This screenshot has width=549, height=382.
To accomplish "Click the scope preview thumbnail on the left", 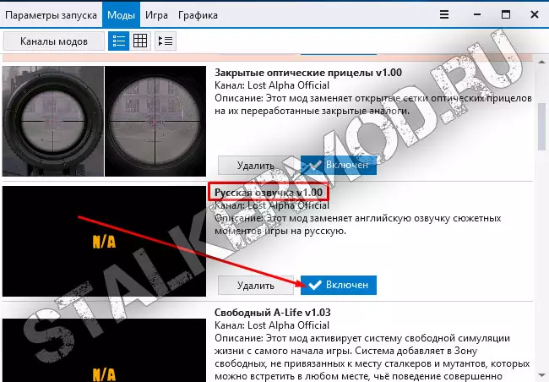I will 53,121.
